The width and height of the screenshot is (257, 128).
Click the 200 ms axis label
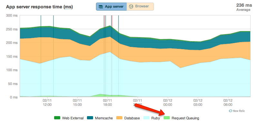tap(12, 43)
